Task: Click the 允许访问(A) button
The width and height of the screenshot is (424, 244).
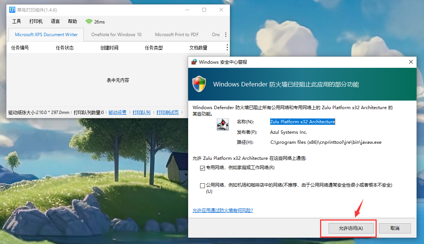Action: pos(351,228)
